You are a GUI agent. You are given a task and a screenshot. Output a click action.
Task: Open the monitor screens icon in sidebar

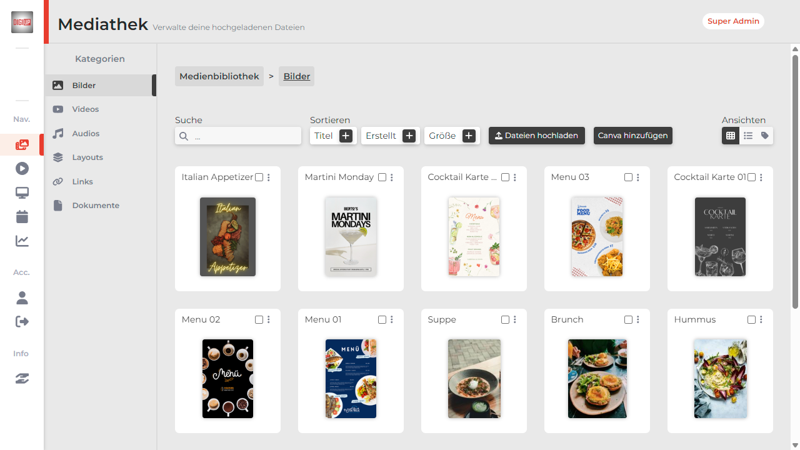coord(22,193)
